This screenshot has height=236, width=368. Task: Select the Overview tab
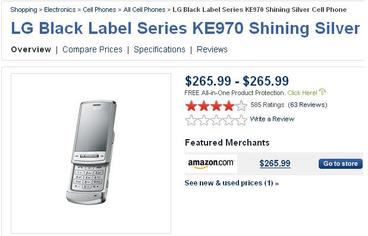pyautogui.click(x=31, y=49)
